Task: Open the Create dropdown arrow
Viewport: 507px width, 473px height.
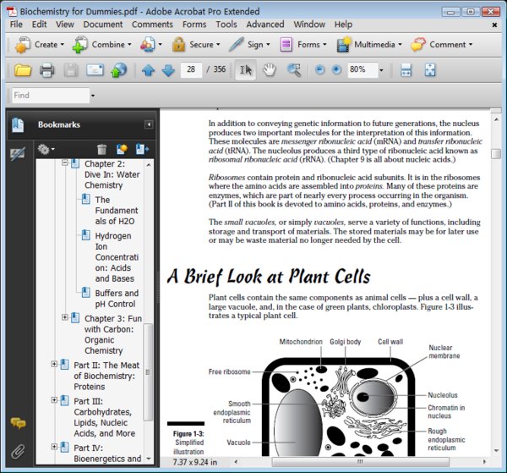Action: 63,44
